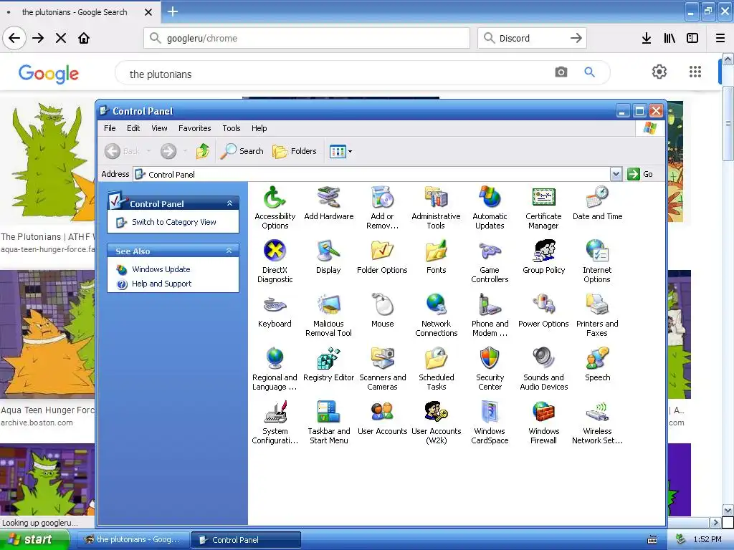734x550 pixels.
Task: Open the Fonts folder icon
Action: [436, 257]
